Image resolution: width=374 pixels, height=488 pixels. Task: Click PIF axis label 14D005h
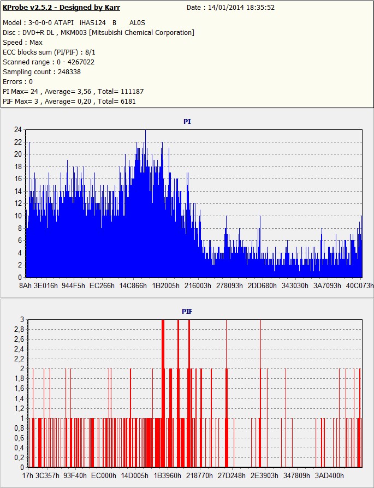click(x=135, y=475)
